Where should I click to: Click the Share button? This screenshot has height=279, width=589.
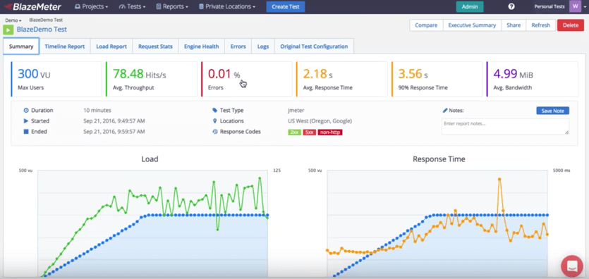514,25
